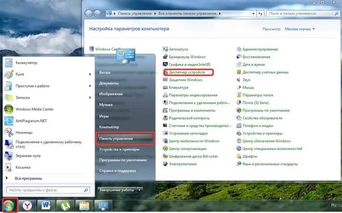
Task: Open Solitaire (Косынка) game
Action: click(23, 167)
